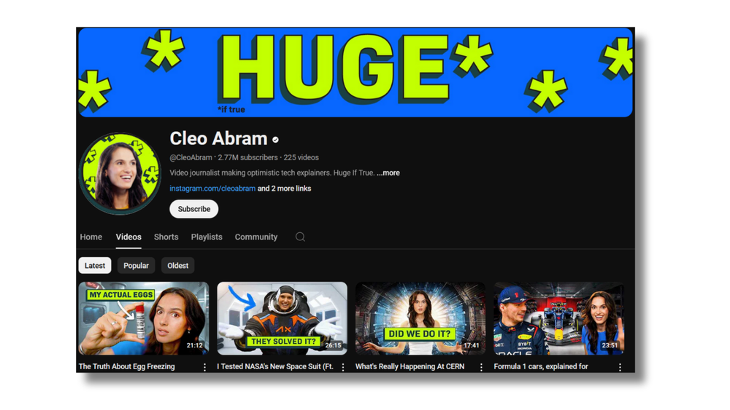Sort videos by Popular
Viewport: 730px width, 410px height.
point(136,266)
